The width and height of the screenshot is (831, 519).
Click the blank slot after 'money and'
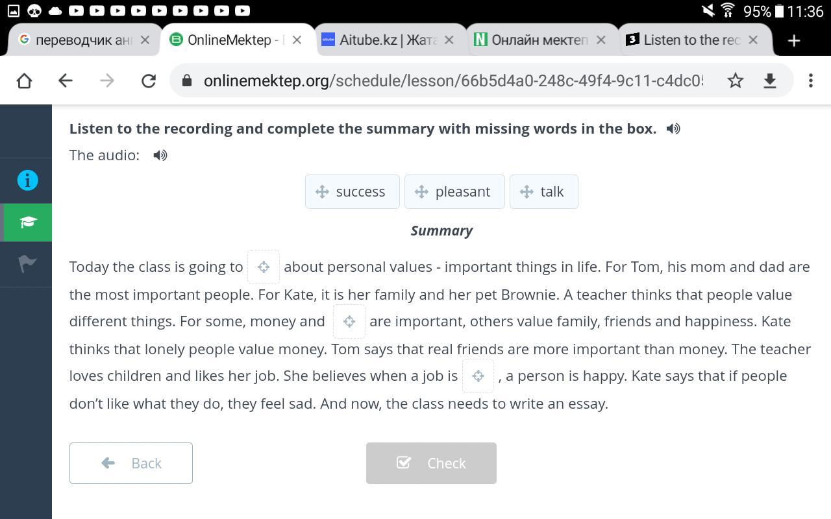(x=349, y=322)
